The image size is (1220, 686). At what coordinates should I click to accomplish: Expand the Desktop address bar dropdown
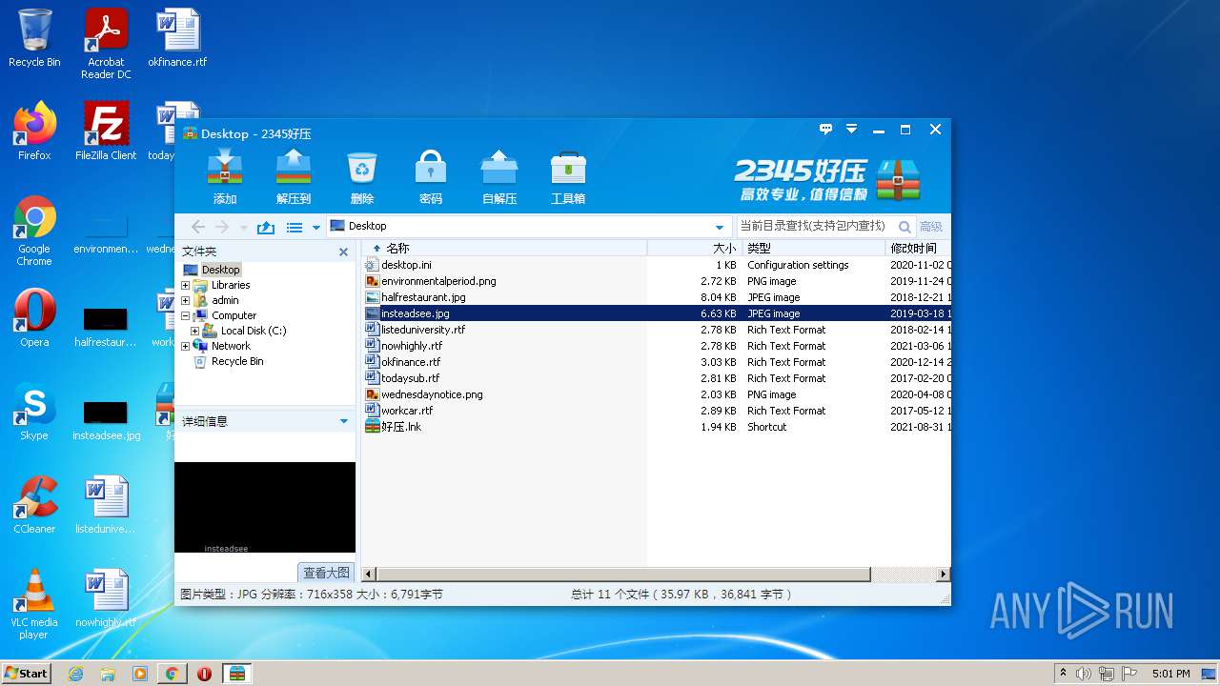[720, 227]
